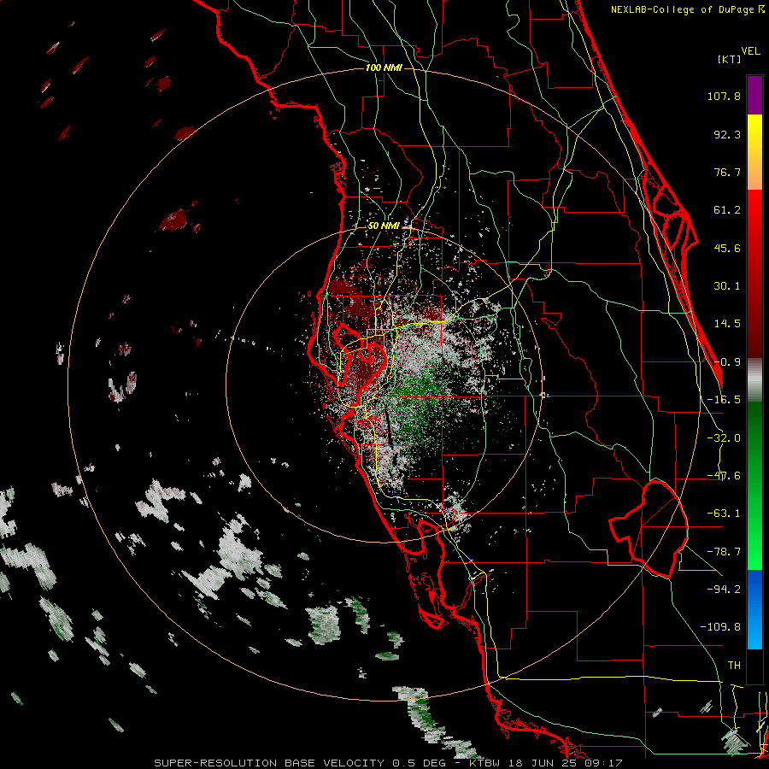Image resolution: width=769 pixels, height=769 pixels.
Task: Click the 30.1 scale value
Action: (x=727, y=286)
